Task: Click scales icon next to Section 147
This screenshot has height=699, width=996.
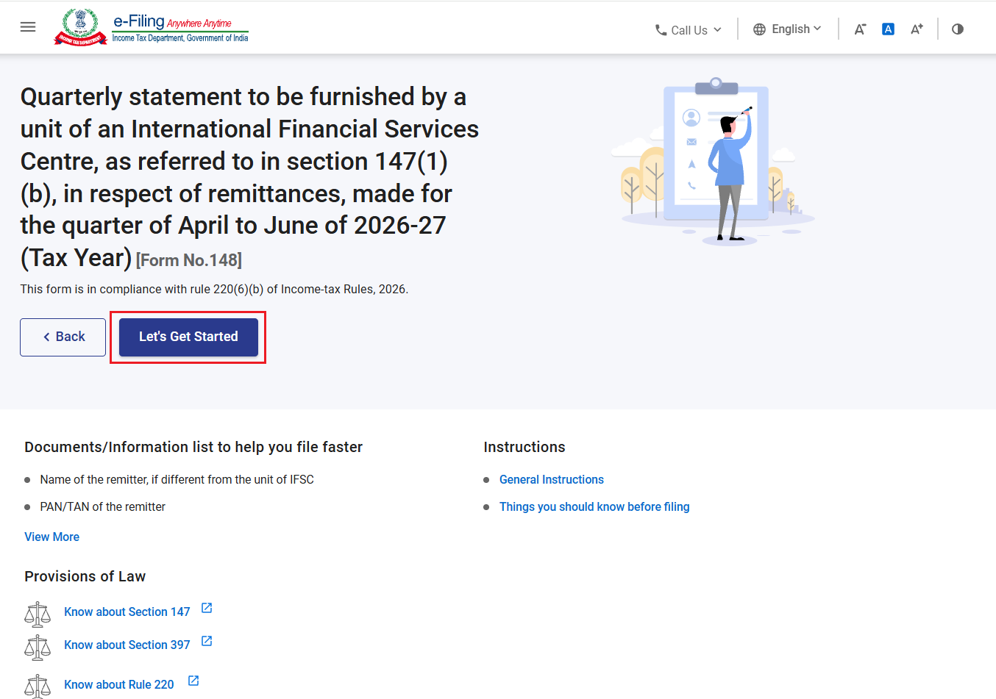Action: 38,614
